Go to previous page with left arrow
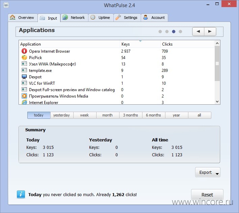 point(198,31)
